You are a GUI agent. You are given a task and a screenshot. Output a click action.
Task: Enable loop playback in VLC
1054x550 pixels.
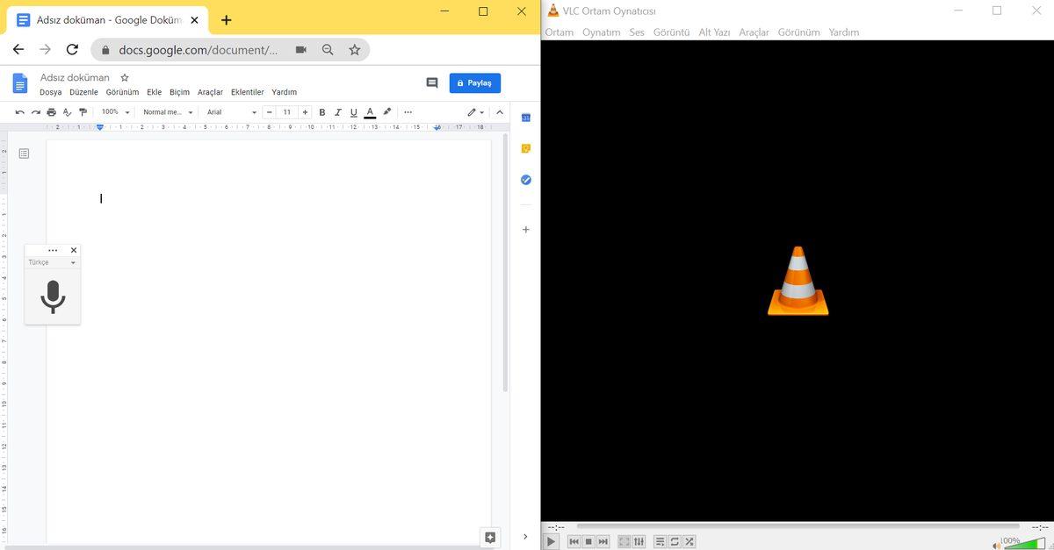(674, 541)
